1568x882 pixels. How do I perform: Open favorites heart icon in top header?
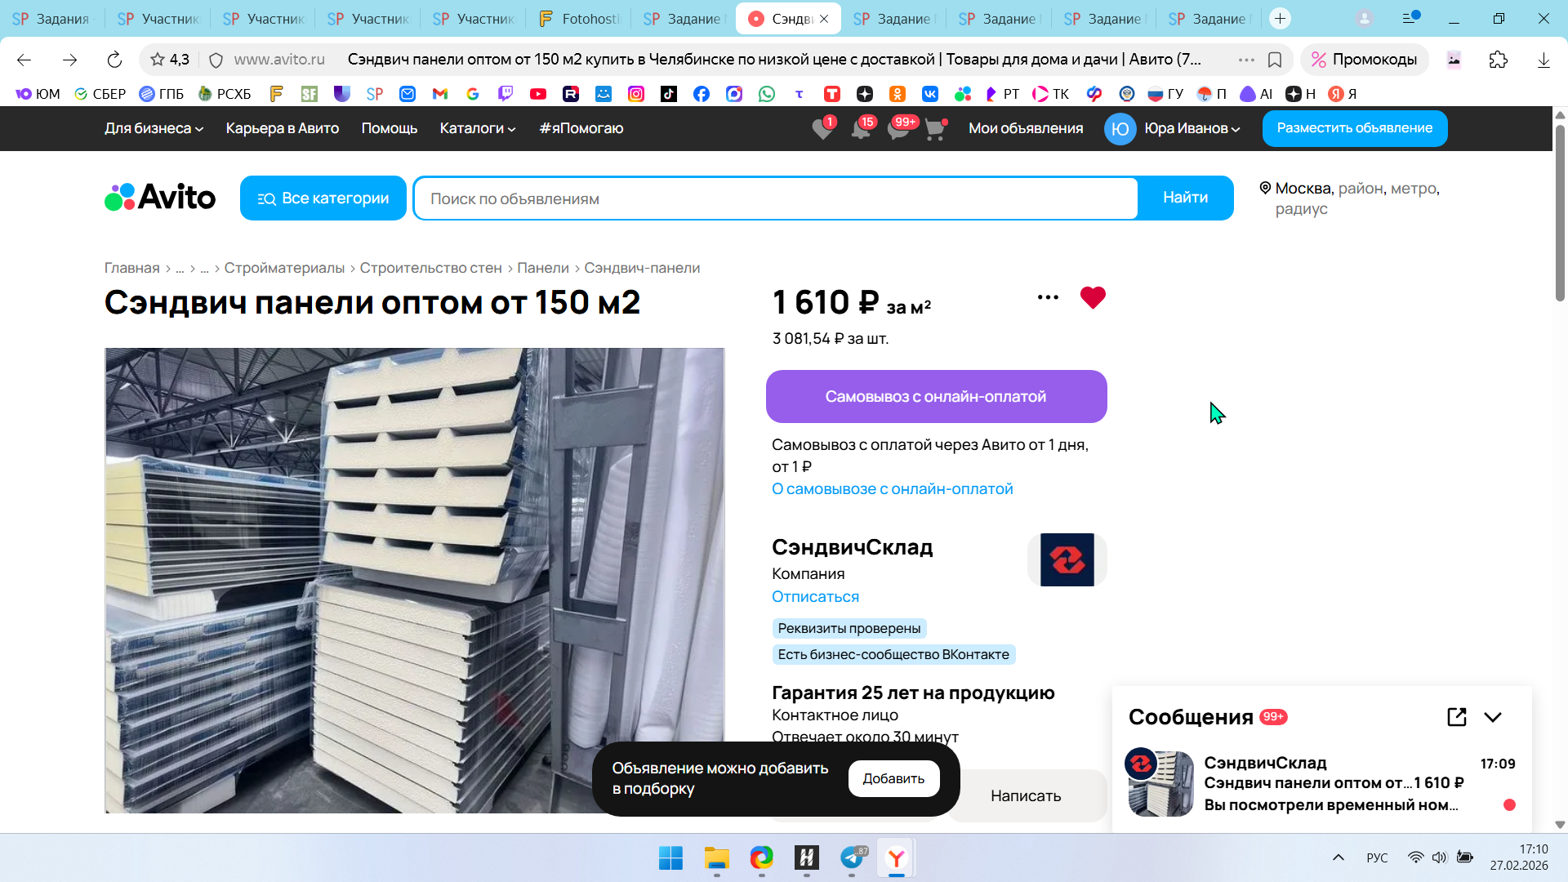tap(822, 129)
